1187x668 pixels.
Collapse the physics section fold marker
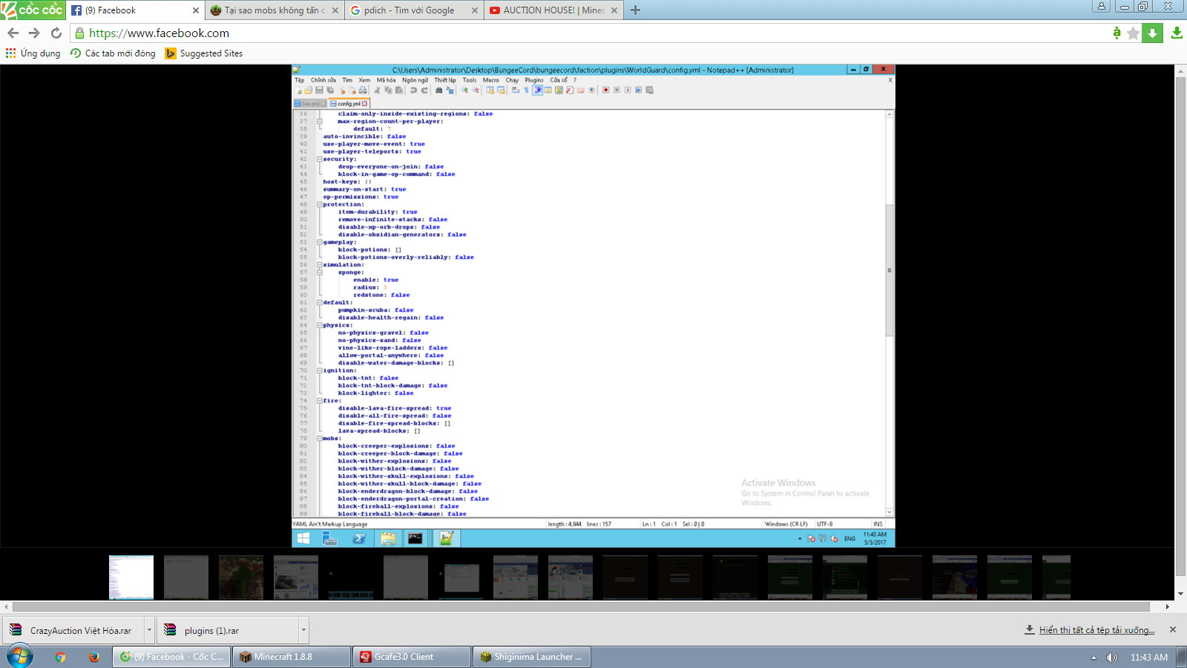[x=320, y=325]
